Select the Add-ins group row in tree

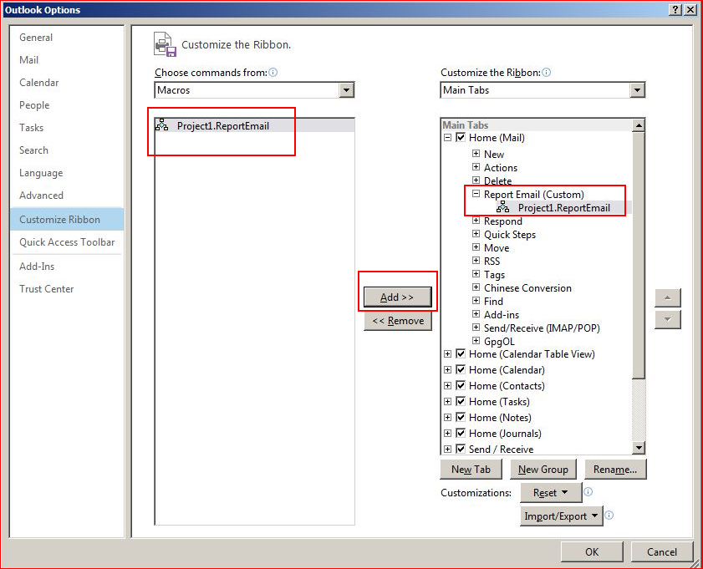pos(502,314)
